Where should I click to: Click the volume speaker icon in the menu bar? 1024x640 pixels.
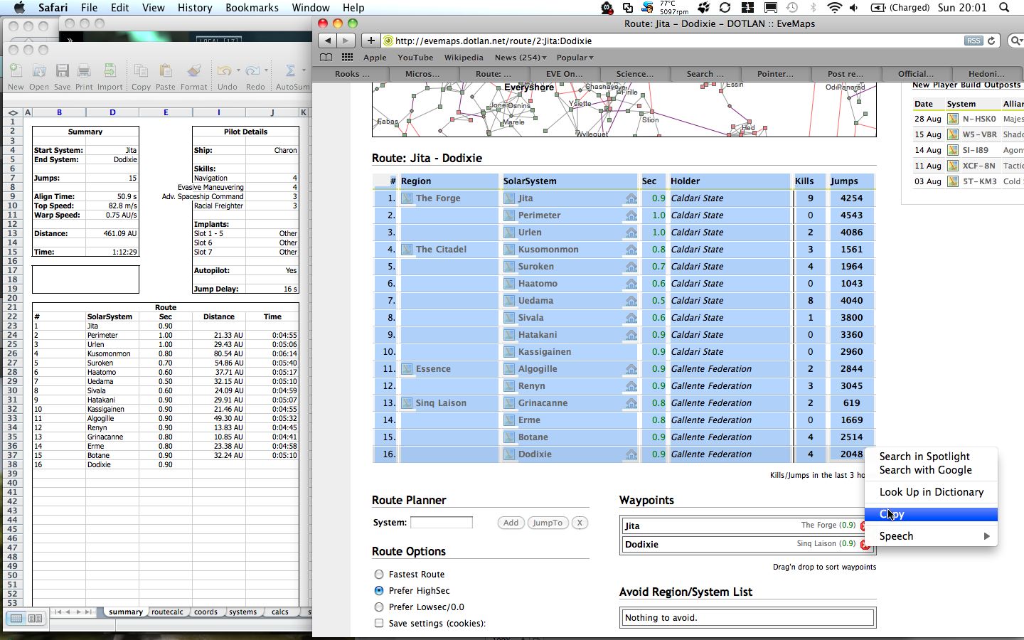pos(854,8)
